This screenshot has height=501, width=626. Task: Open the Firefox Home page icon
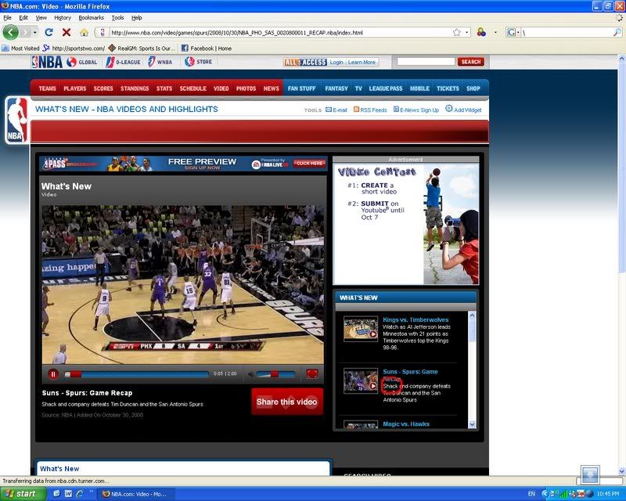click(x=84, y=32)
